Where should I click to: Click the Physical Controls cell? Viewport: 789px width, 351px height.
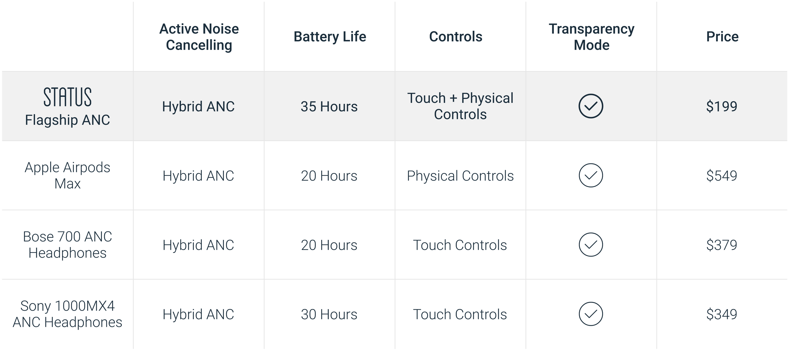(x=460, y=176)
